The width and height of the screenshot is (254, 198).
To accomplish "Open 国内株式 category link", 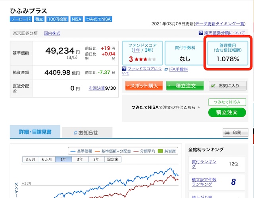I will pyautogui.click(x=52, y=33).
